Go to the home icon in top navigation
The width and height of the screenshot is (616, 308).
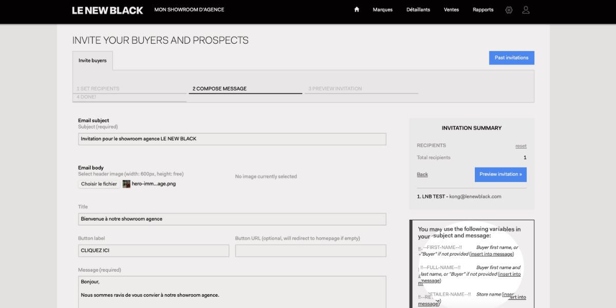click(x=357, y=9)
